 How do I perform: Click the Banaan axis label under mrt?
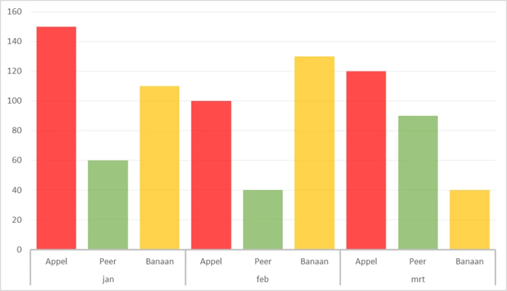pos(469,262)
